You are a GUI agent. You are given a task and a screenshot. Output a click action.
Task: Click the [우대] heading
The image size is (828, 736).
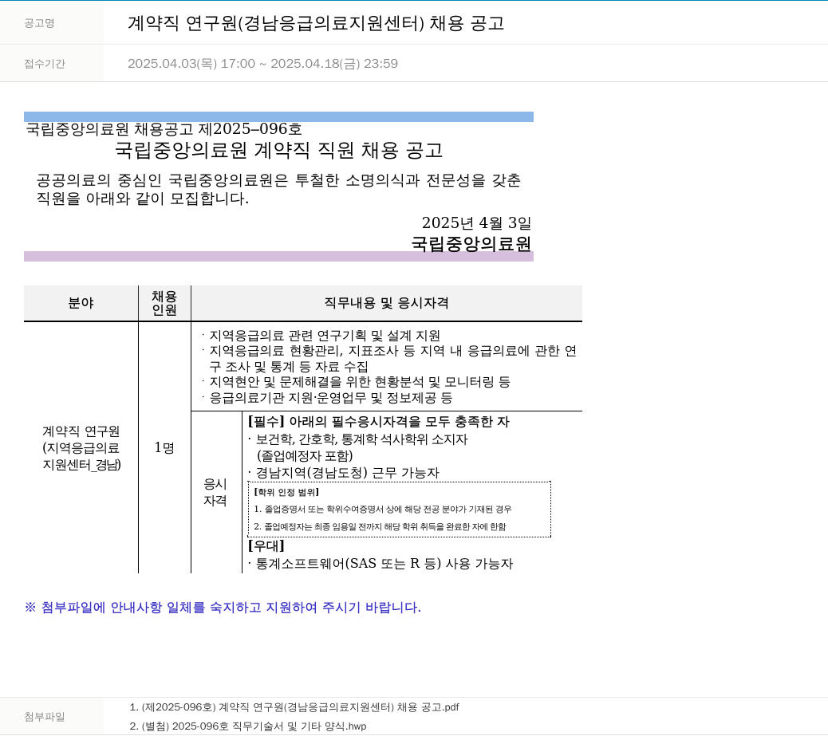coord(266,545)
